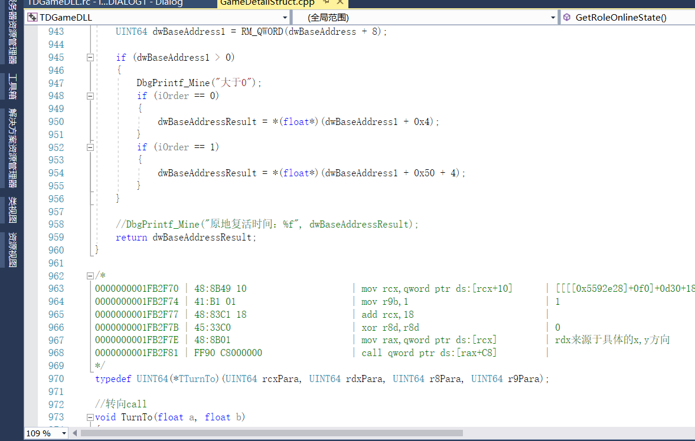
Task: Open the 全局范围 scope dropdown
Action: (553, 17)
